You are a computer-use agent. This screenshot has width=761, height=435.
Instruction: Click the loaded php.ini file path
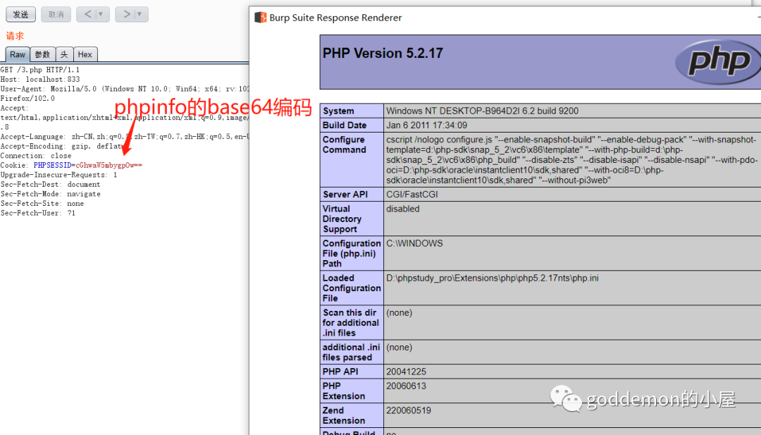tap(492, 278)
